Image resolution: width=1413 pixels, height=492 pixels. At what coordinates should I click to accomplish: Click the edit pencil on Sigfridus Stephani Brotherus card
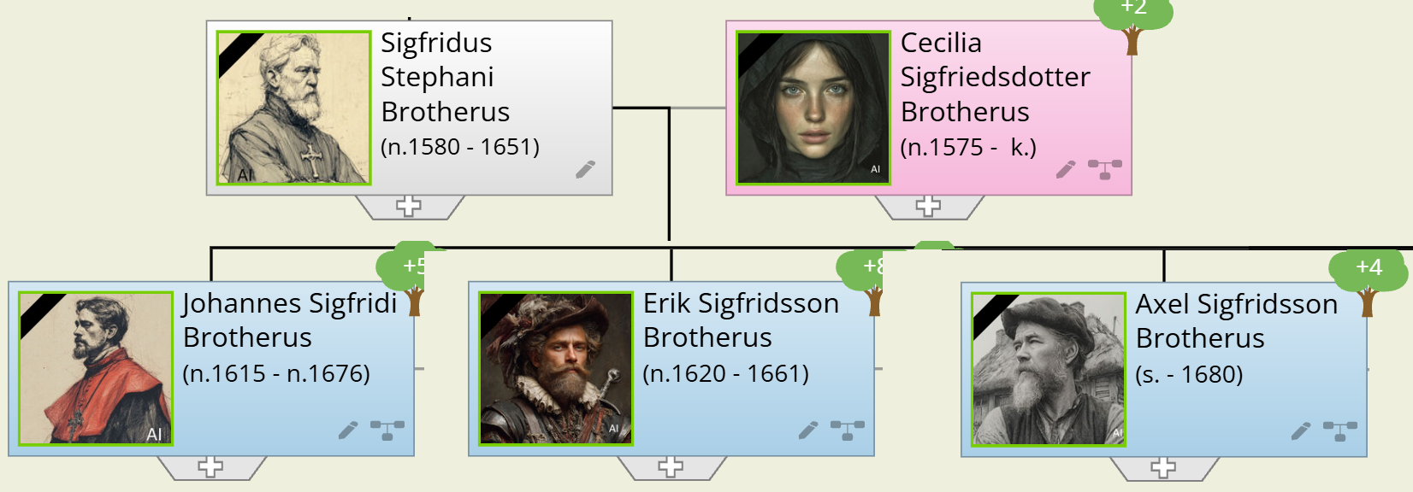click(585, 169)
